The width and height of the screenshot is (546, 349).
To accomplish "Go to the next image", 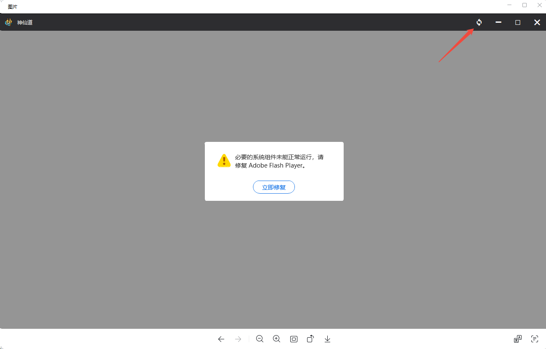I will (238, 339).
